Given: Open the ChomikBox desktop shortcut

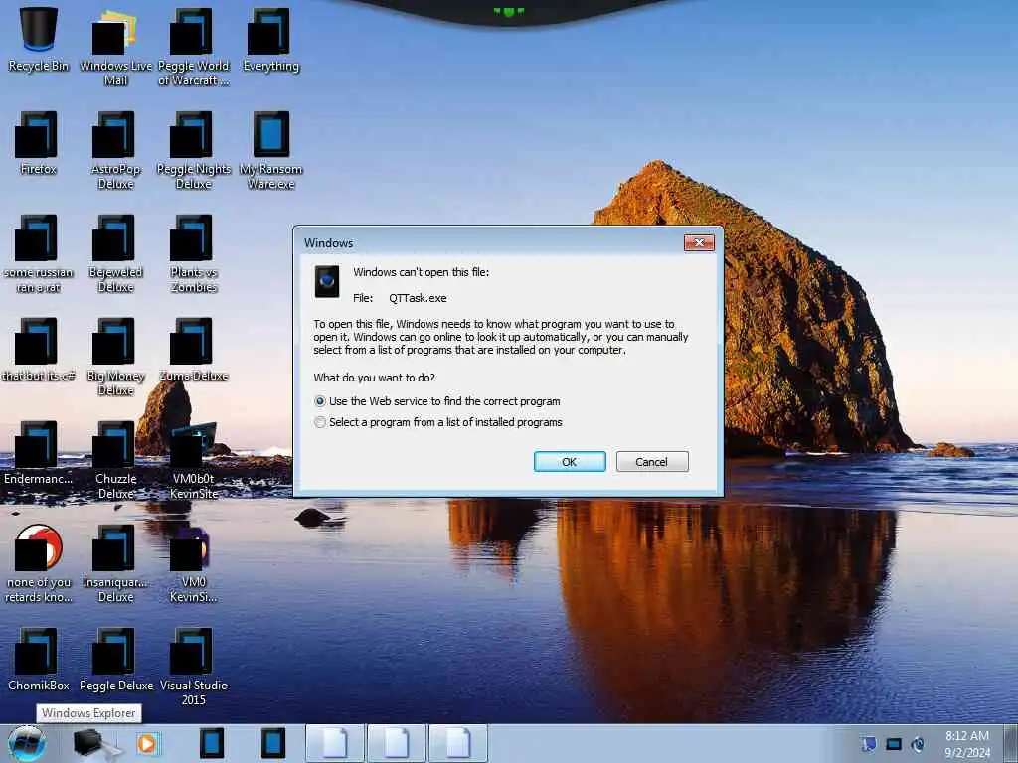Looking at the screenshot, I should [x=39, y=660].
